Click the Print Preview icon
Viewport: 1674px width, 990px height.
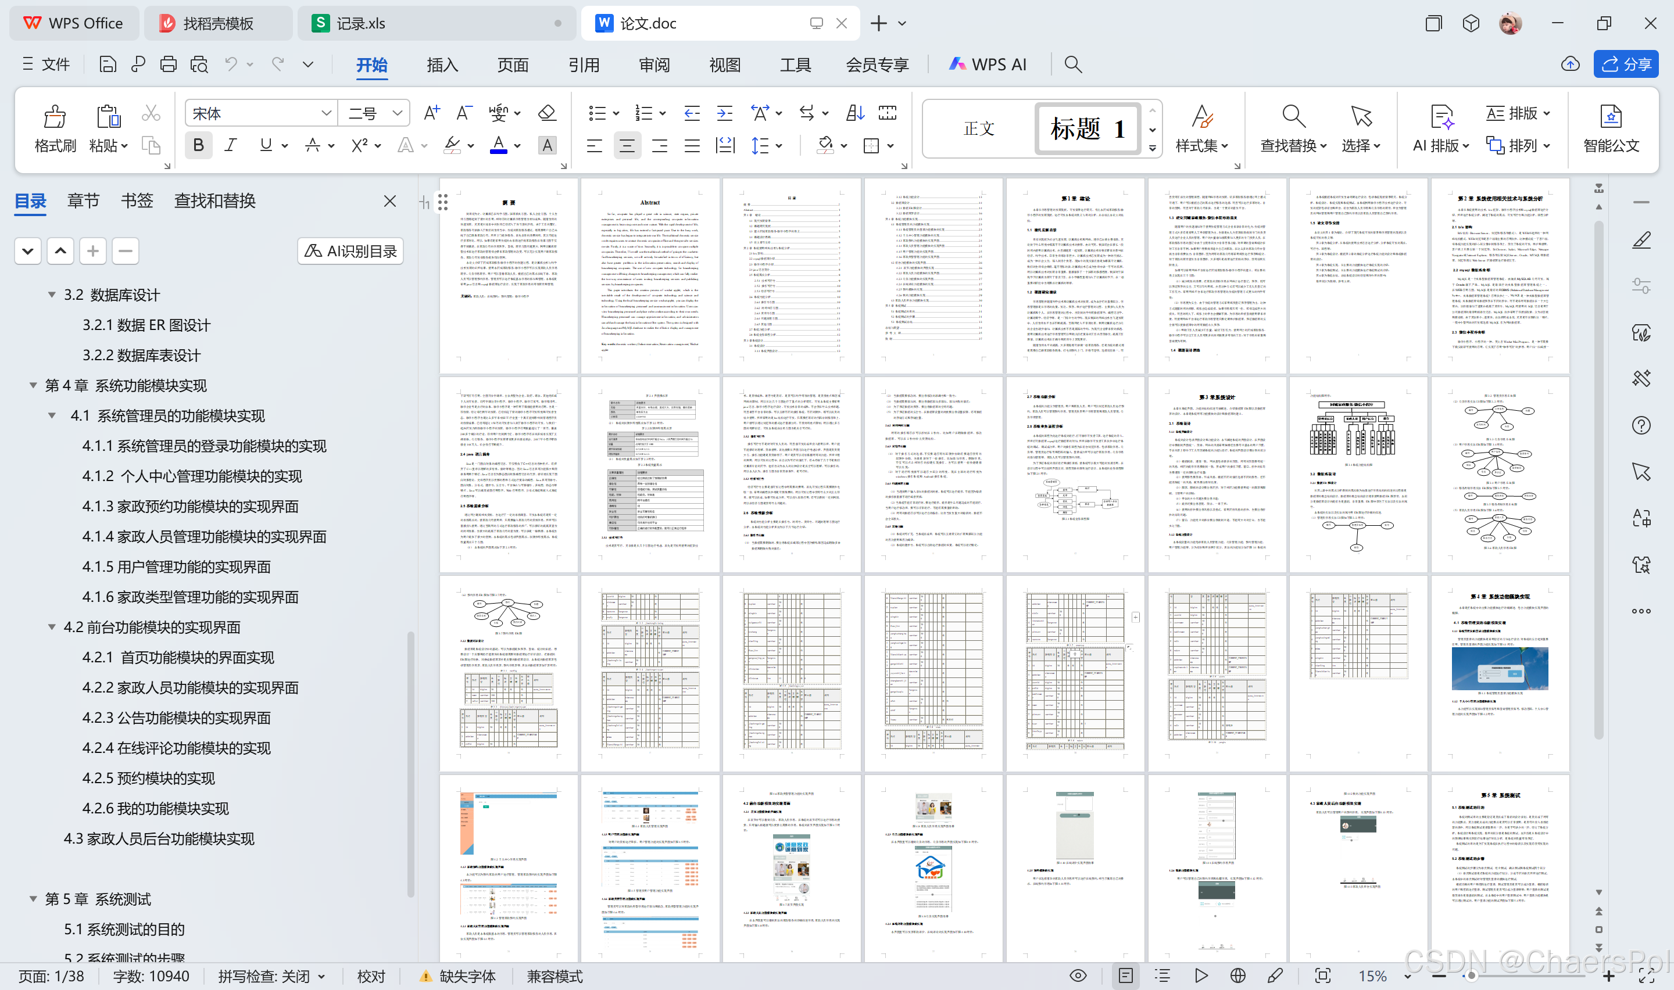point(199,64)
